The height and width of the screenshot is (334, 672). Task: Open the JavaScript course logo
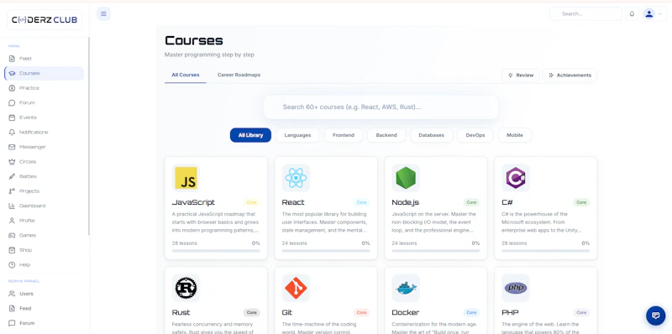(186, 178)
